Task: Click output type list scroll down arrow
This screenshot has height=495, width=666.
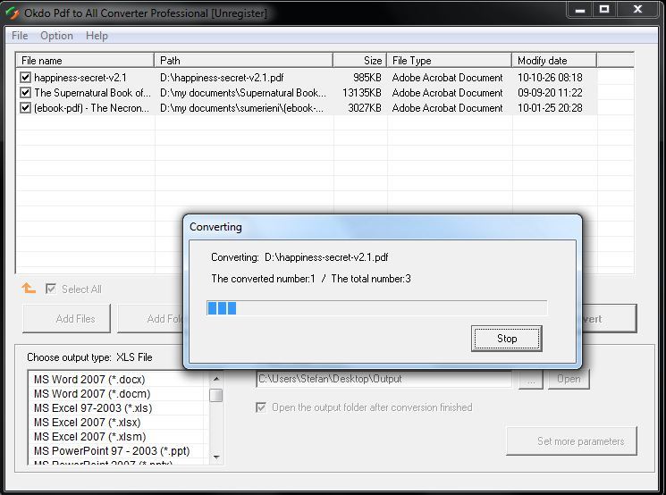Action: pyautogui.click(x=216, y=457)
